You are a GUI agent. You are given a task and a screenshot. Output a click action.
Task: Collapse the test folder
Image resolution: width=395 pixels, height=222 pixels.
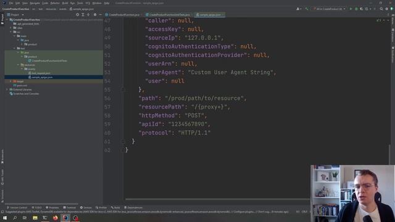point(14,48)
